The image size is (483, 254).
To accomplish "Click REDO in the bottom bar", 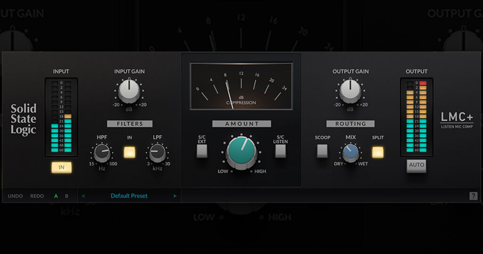I will click(37, 196).
